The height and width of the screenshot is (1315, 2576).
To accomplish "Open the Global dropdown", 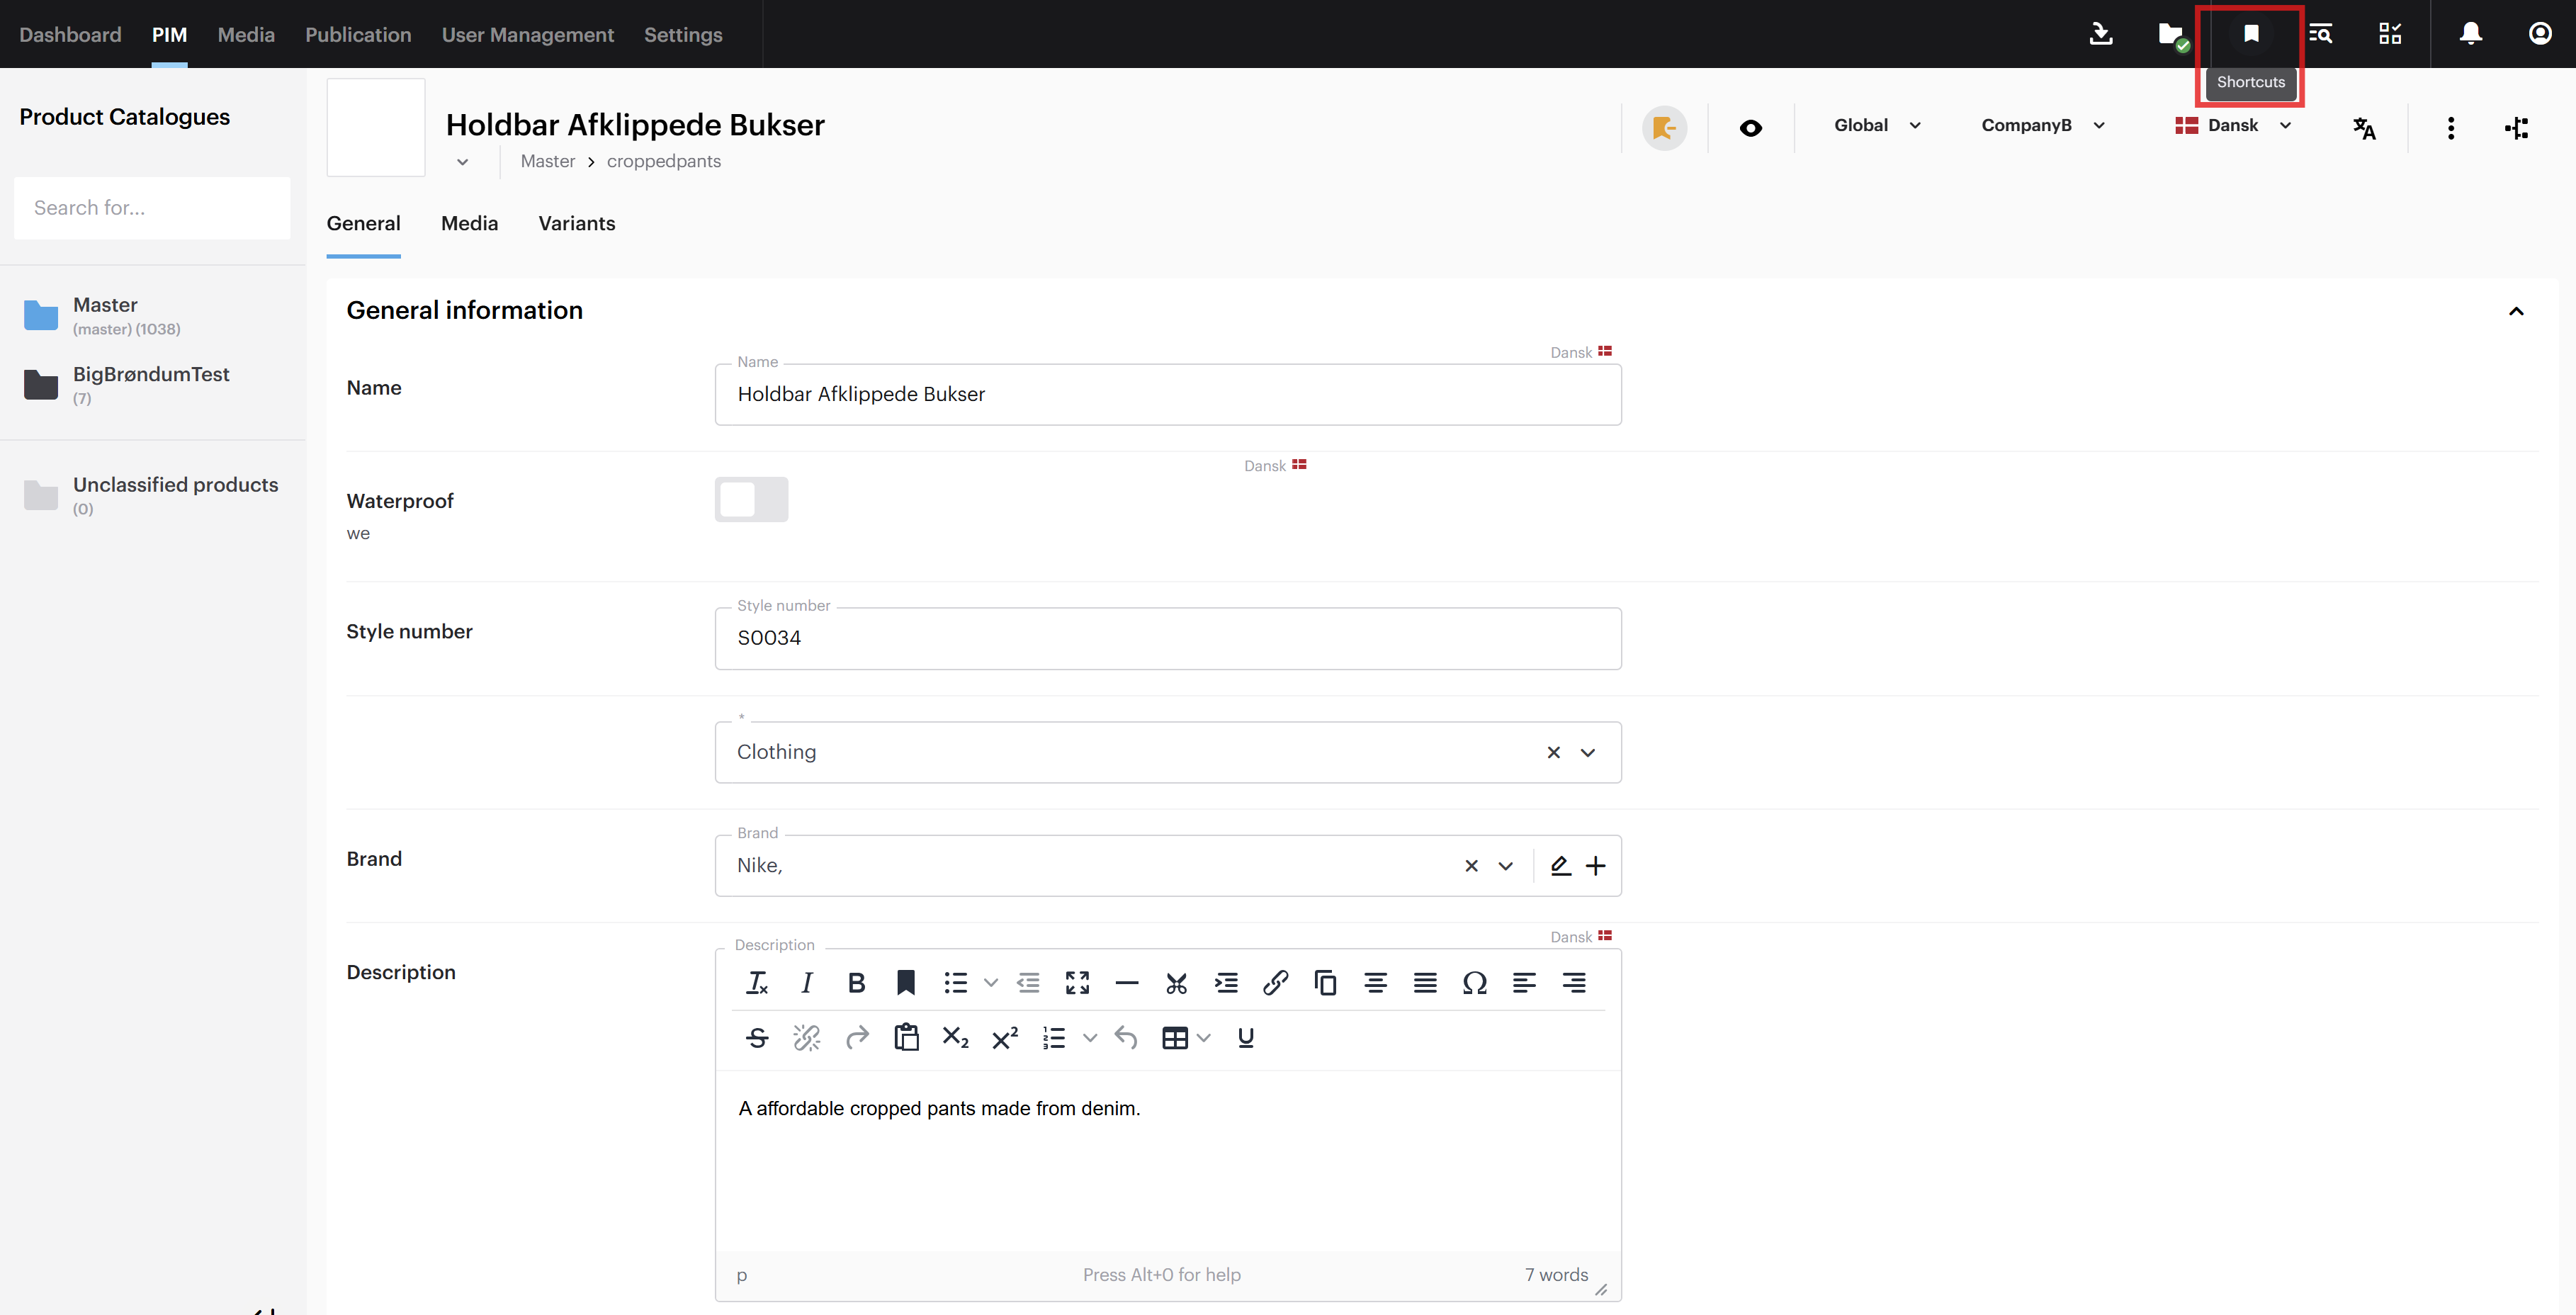I will click(1877, 126).
